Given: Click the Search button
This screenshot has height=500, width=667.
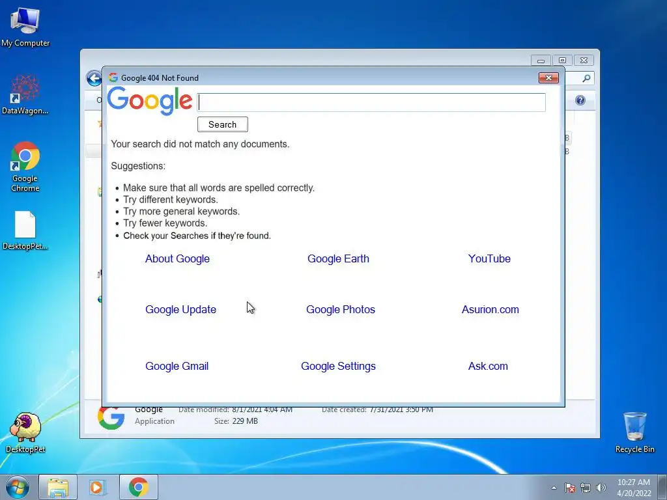Looking at the screenshot, I should pos(223,124).
